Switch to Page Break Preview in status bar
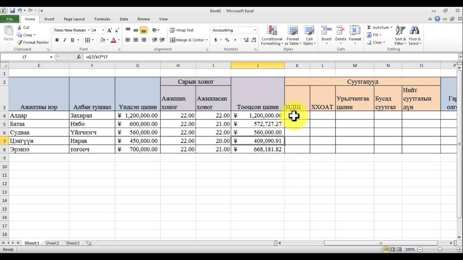This screenshot has height=260, width=463. [x=399, y=250]
